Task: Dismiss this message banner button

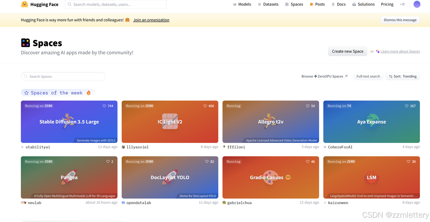Action: point(400,20)
